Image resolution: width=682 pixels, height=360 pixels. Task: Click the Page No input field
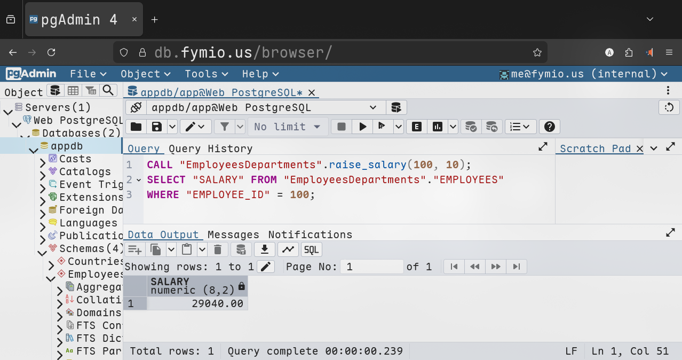coord(372,267)
